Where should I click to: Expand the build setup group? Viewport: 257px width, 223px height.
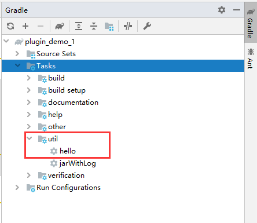[x=29, y=90]
